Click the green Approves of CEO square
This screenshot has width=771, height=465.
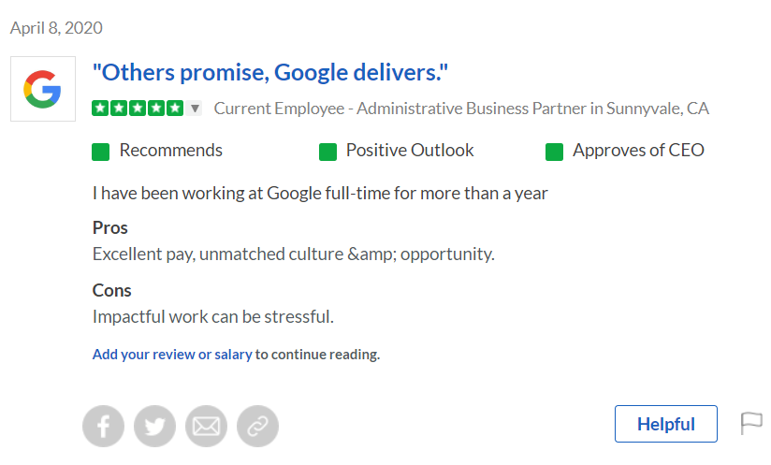554,152
